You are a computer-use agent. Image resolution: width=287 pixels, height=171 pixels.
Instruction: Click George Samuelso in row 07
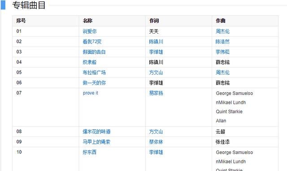(x=234, y=94)
